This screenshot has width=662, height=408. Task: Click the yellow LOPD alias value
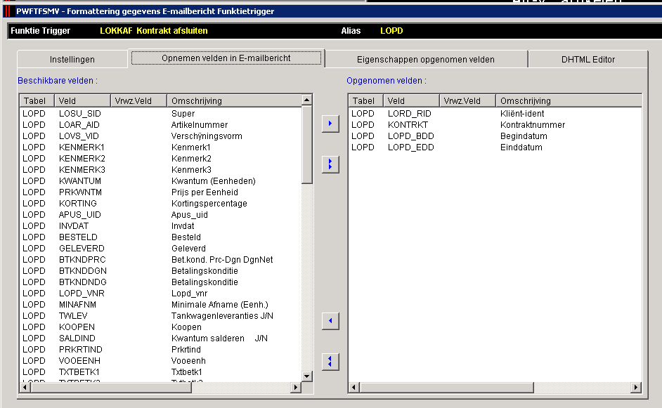[x=391, y=31]
